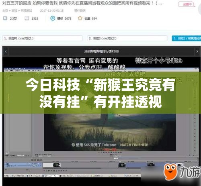Open the 主页 breadcrumb link

5,10
